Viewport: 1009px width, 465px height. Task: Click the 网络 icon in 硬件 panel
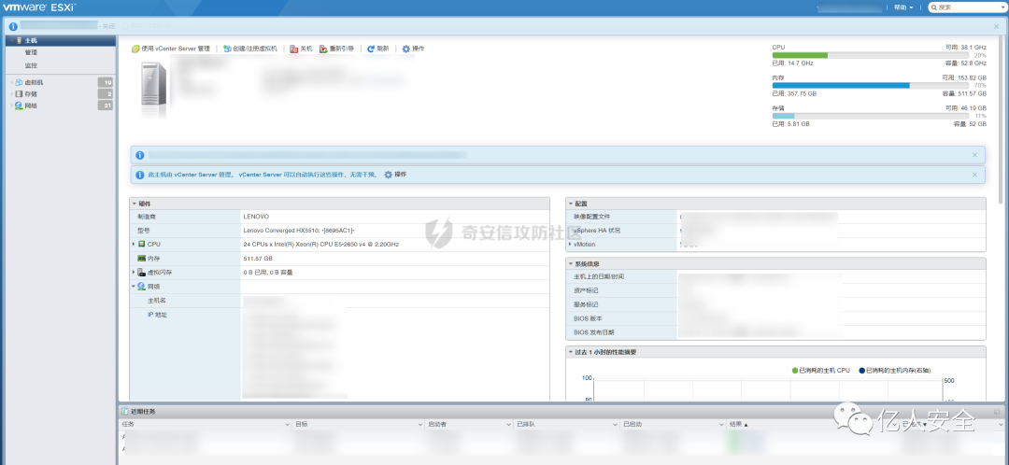click(x=142, y=287)
